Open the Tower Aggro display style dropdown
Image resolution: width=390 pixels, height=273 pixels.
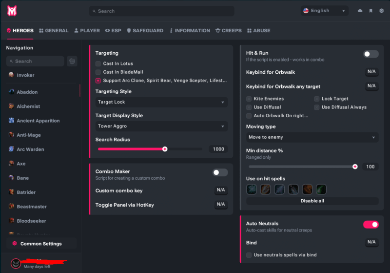pyautogui.click(x=162, y=126)
